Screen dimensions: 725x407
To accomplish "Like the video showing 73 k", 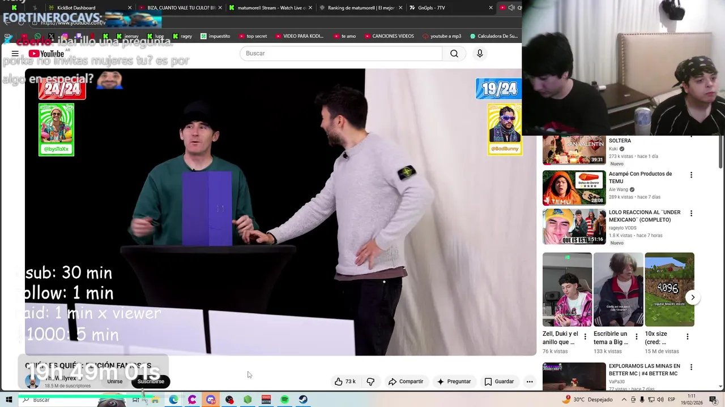I will (x=345, y=382).
